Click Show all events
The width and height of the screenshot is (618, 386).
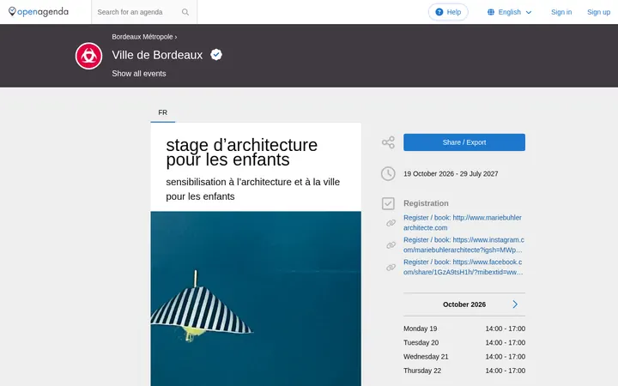pyautogui.click(x=139, y=74)
